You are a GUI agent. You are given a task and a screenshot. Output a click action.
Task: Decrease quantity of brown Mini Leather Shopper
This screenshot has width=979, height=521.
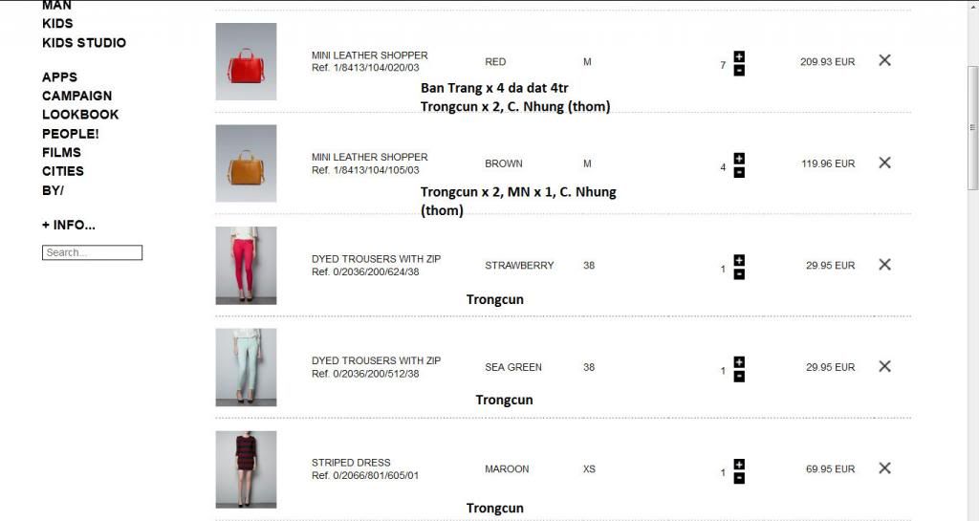(739, 172)
